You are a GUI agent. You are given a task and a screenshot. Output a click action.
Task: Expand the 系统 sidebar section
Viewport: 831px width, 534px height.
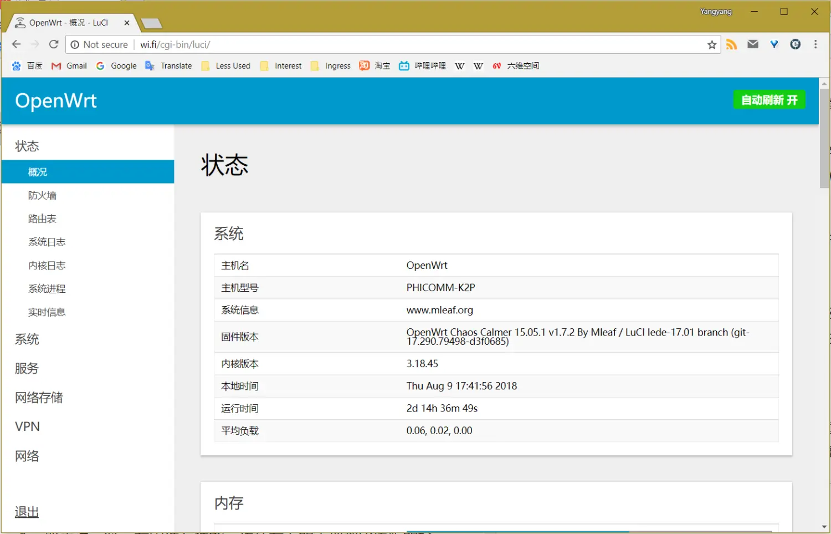point(27,339)
